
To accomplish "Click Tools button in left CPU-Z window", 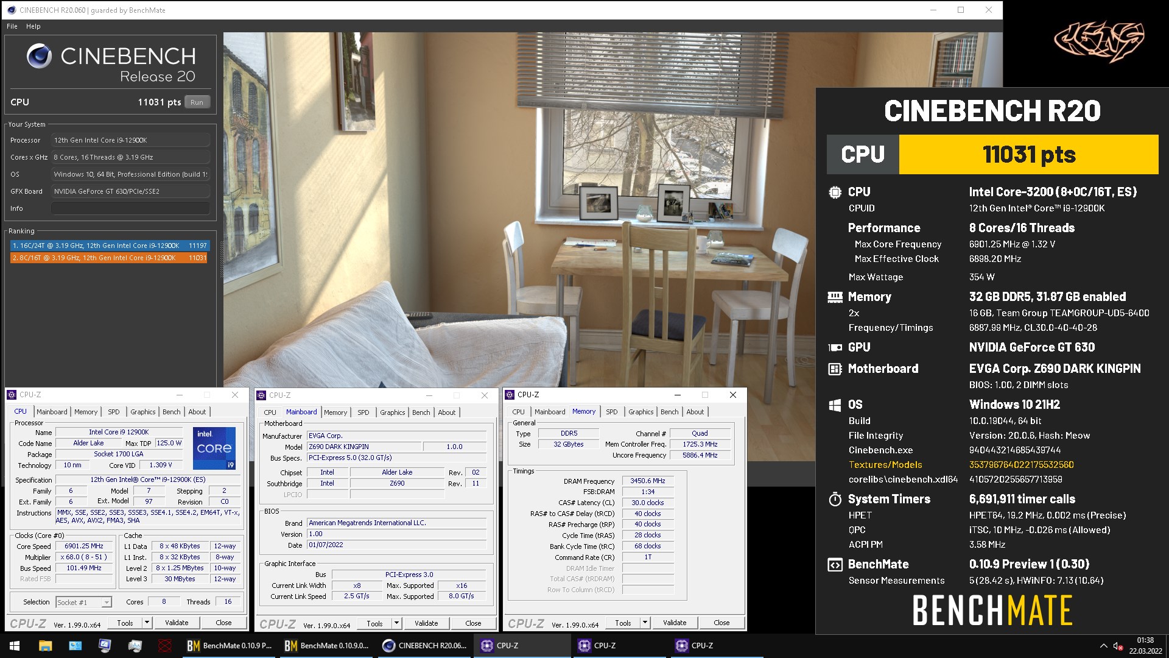I will pos(125,623).
